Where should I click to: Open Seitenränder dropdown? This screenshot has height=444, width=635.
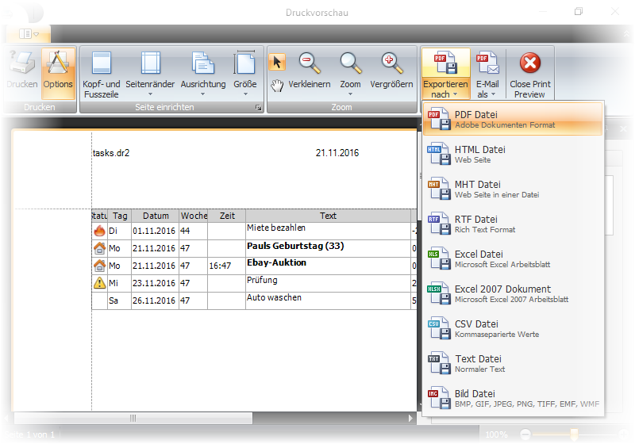click(x=150, y=74)
